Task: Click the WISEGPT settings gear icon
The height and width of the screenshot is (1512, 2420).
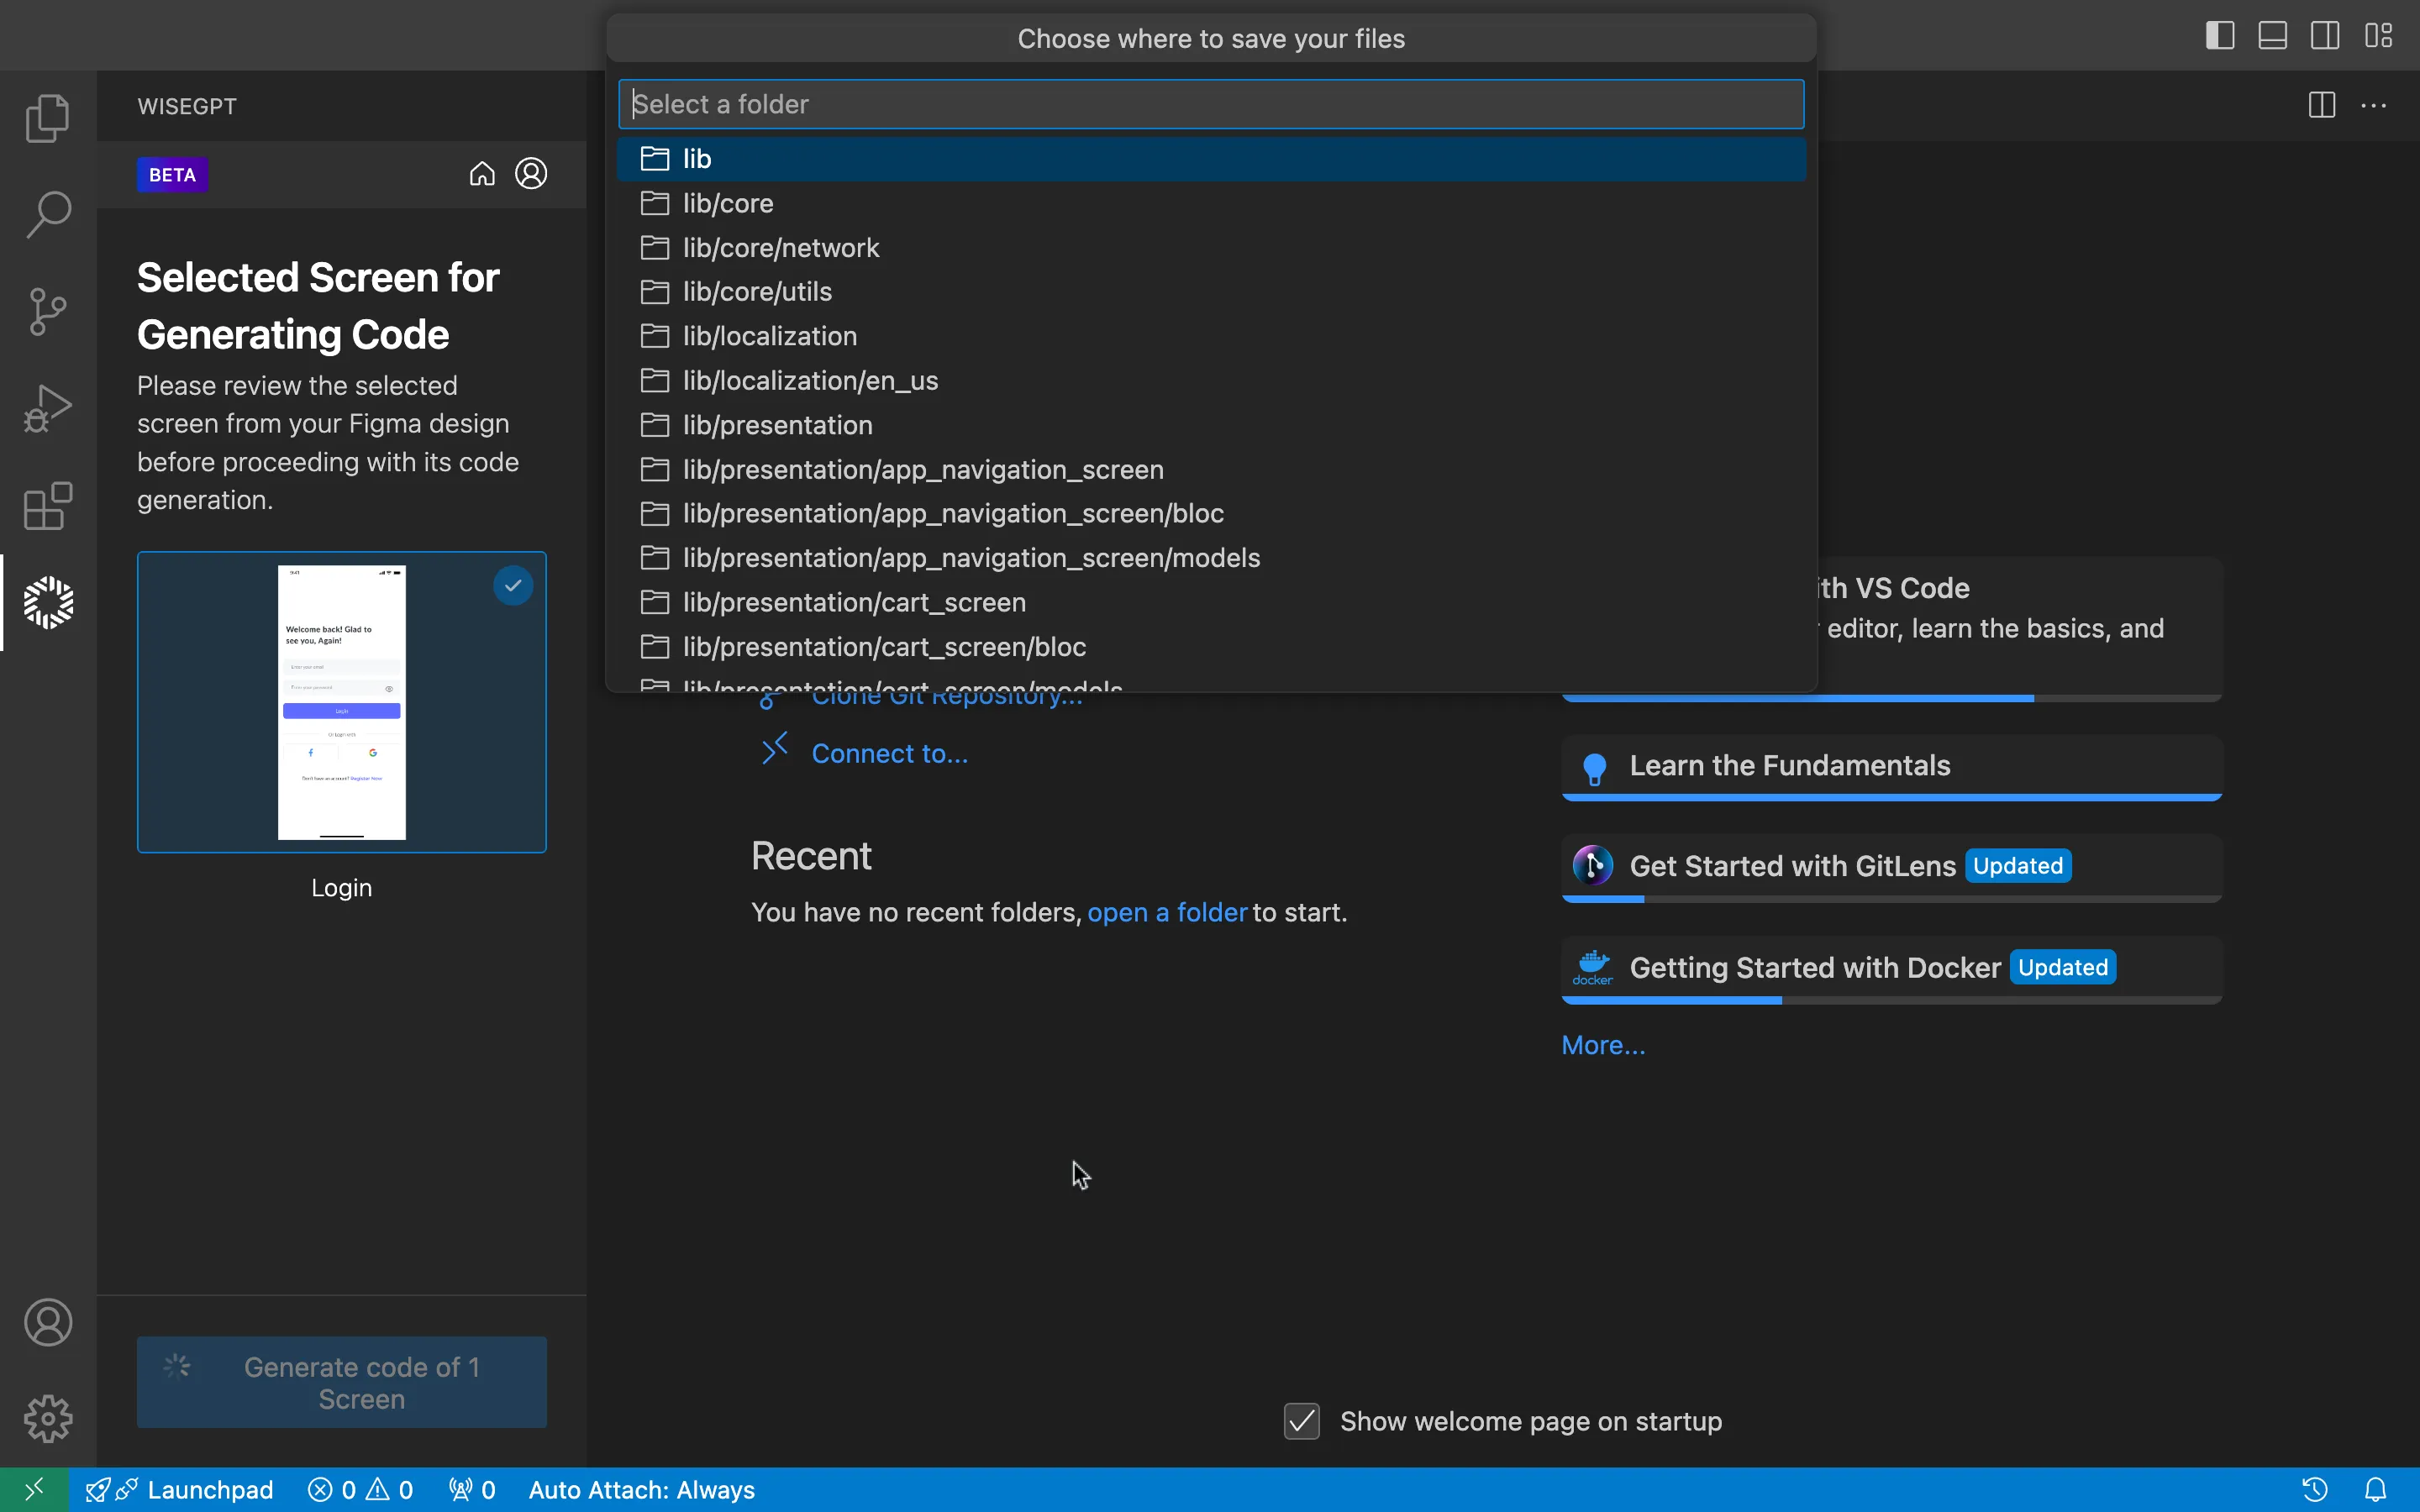Action: [47, 1420]
